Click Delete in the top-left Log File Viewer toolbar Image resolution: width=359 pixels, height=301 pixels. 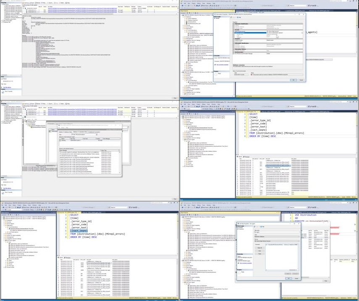pyautogui.click(x=62, y=3)
